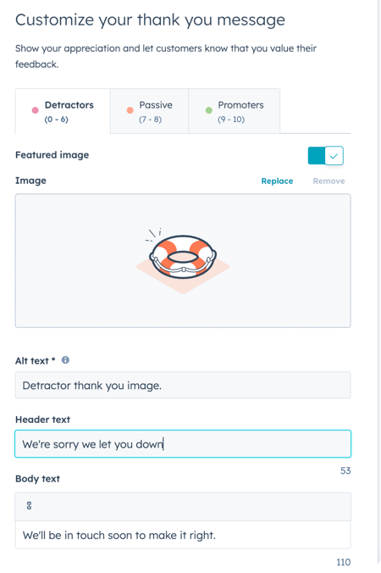This screenshot has height=573, width=381.
Task: Click the Body text editor content area
Action: [x=183, y=535]
